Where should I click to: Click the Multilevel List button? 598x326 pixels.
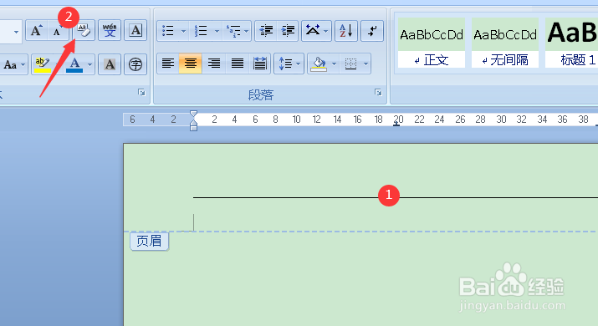[x=233, y=30]
